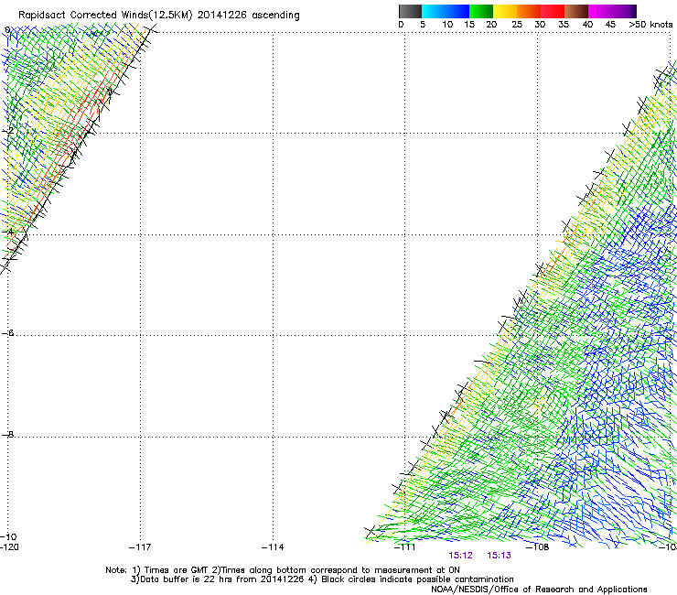Click the ">50 knots" legend label
Image resolution: width=677 pixels, height=595 pixels.
pos(650,25)
